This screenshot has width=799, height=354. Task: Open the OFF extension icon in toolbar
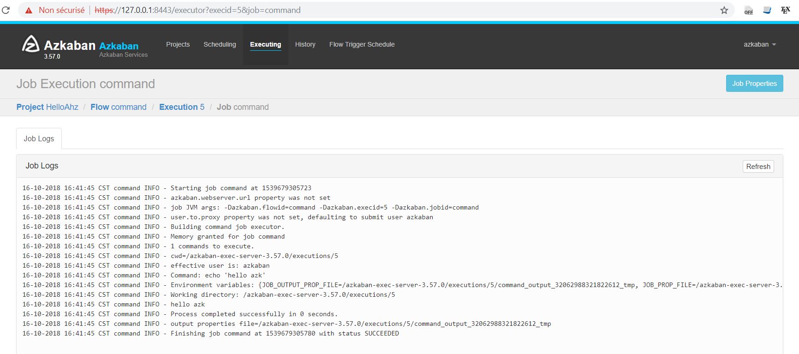point(748,10)
